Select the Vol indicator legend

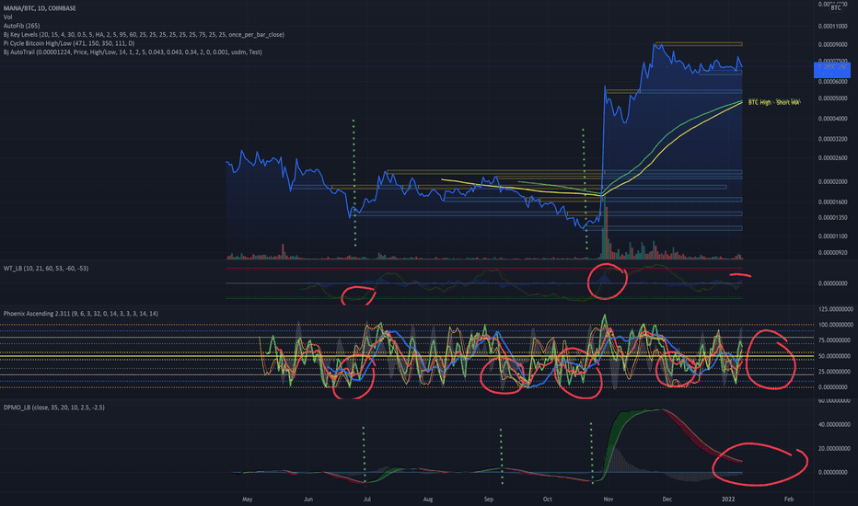pos(7,17)
